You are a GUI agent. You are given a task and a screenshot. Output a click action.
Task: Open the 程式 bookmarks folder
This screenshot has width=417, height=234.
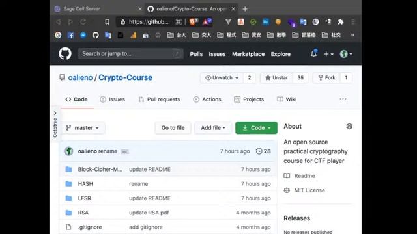tap(227, 35)
